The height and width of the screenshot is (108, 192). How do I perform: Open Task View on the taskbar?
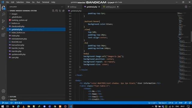[x=7, y=106]
